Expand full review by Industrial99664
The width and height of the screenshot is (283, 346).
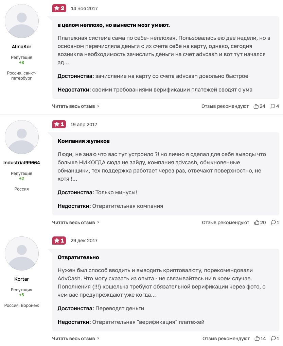pyautogui.click(x=76, y=223)
